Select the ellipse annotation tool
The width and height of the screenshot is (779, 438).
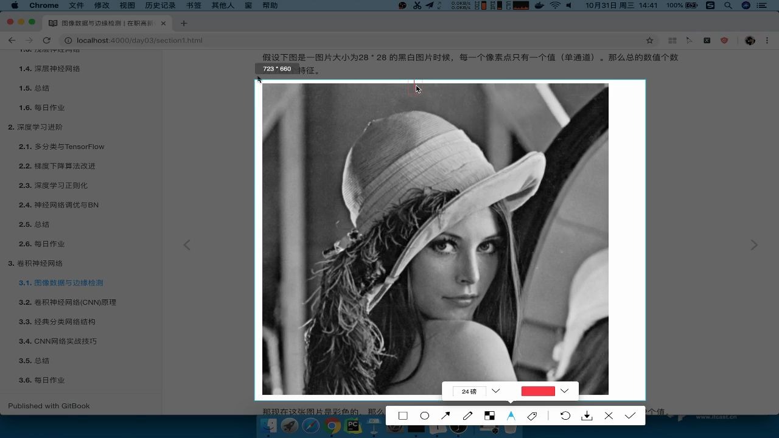click(x=425, y=416)
